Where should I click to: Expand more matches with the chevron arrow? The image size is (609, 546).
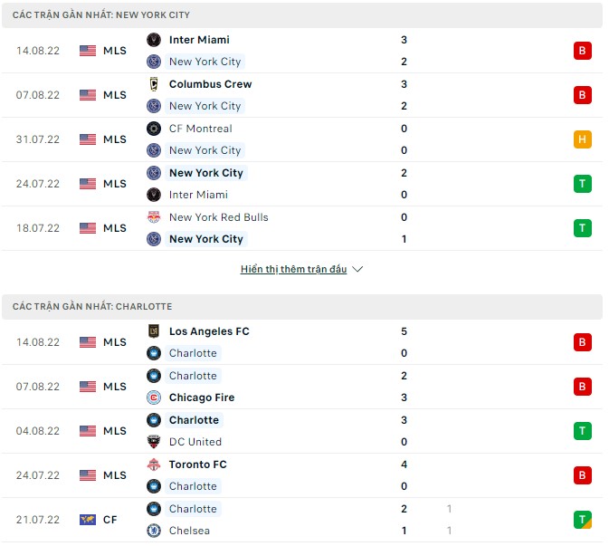(357, 270)
